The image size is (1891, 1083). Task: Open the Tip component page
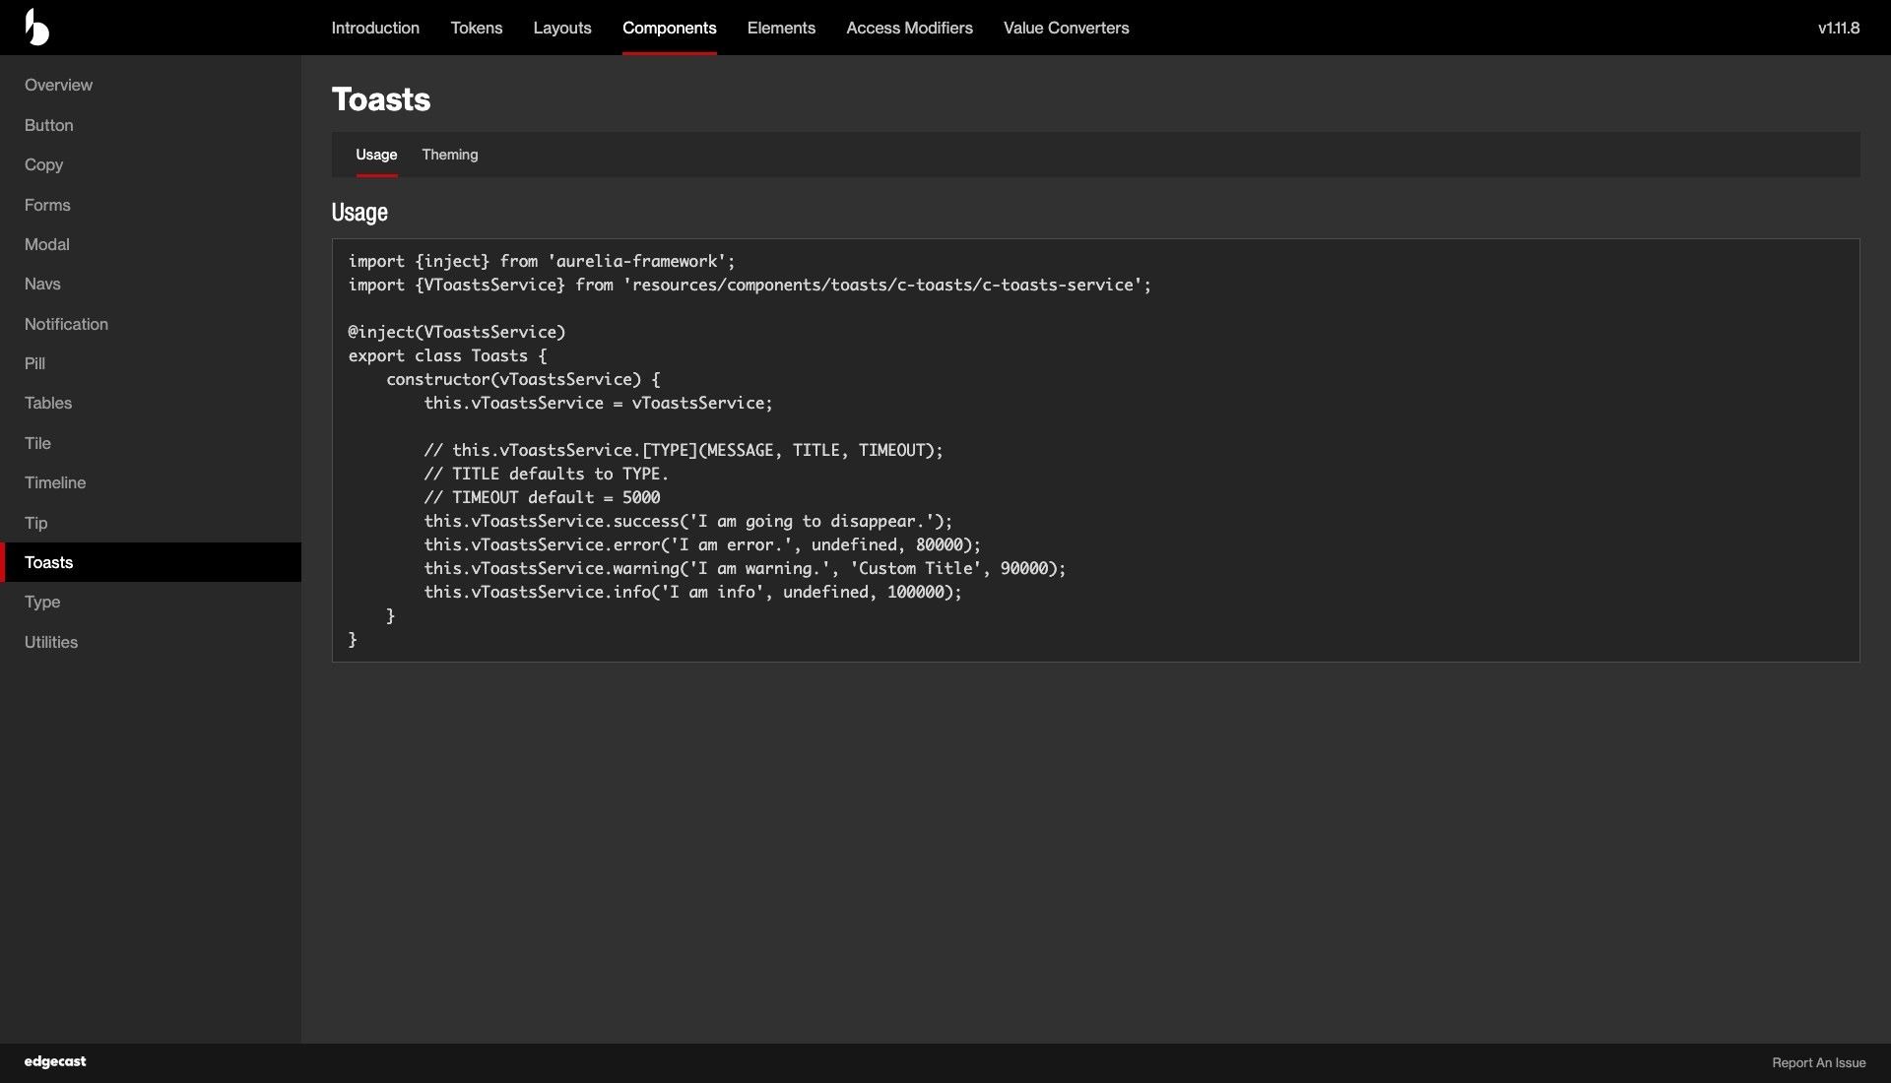point(151,523)
